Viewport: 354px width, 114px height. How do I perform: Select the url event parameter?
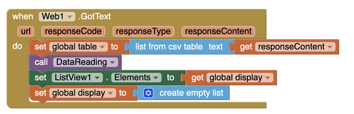pos(26,31)
